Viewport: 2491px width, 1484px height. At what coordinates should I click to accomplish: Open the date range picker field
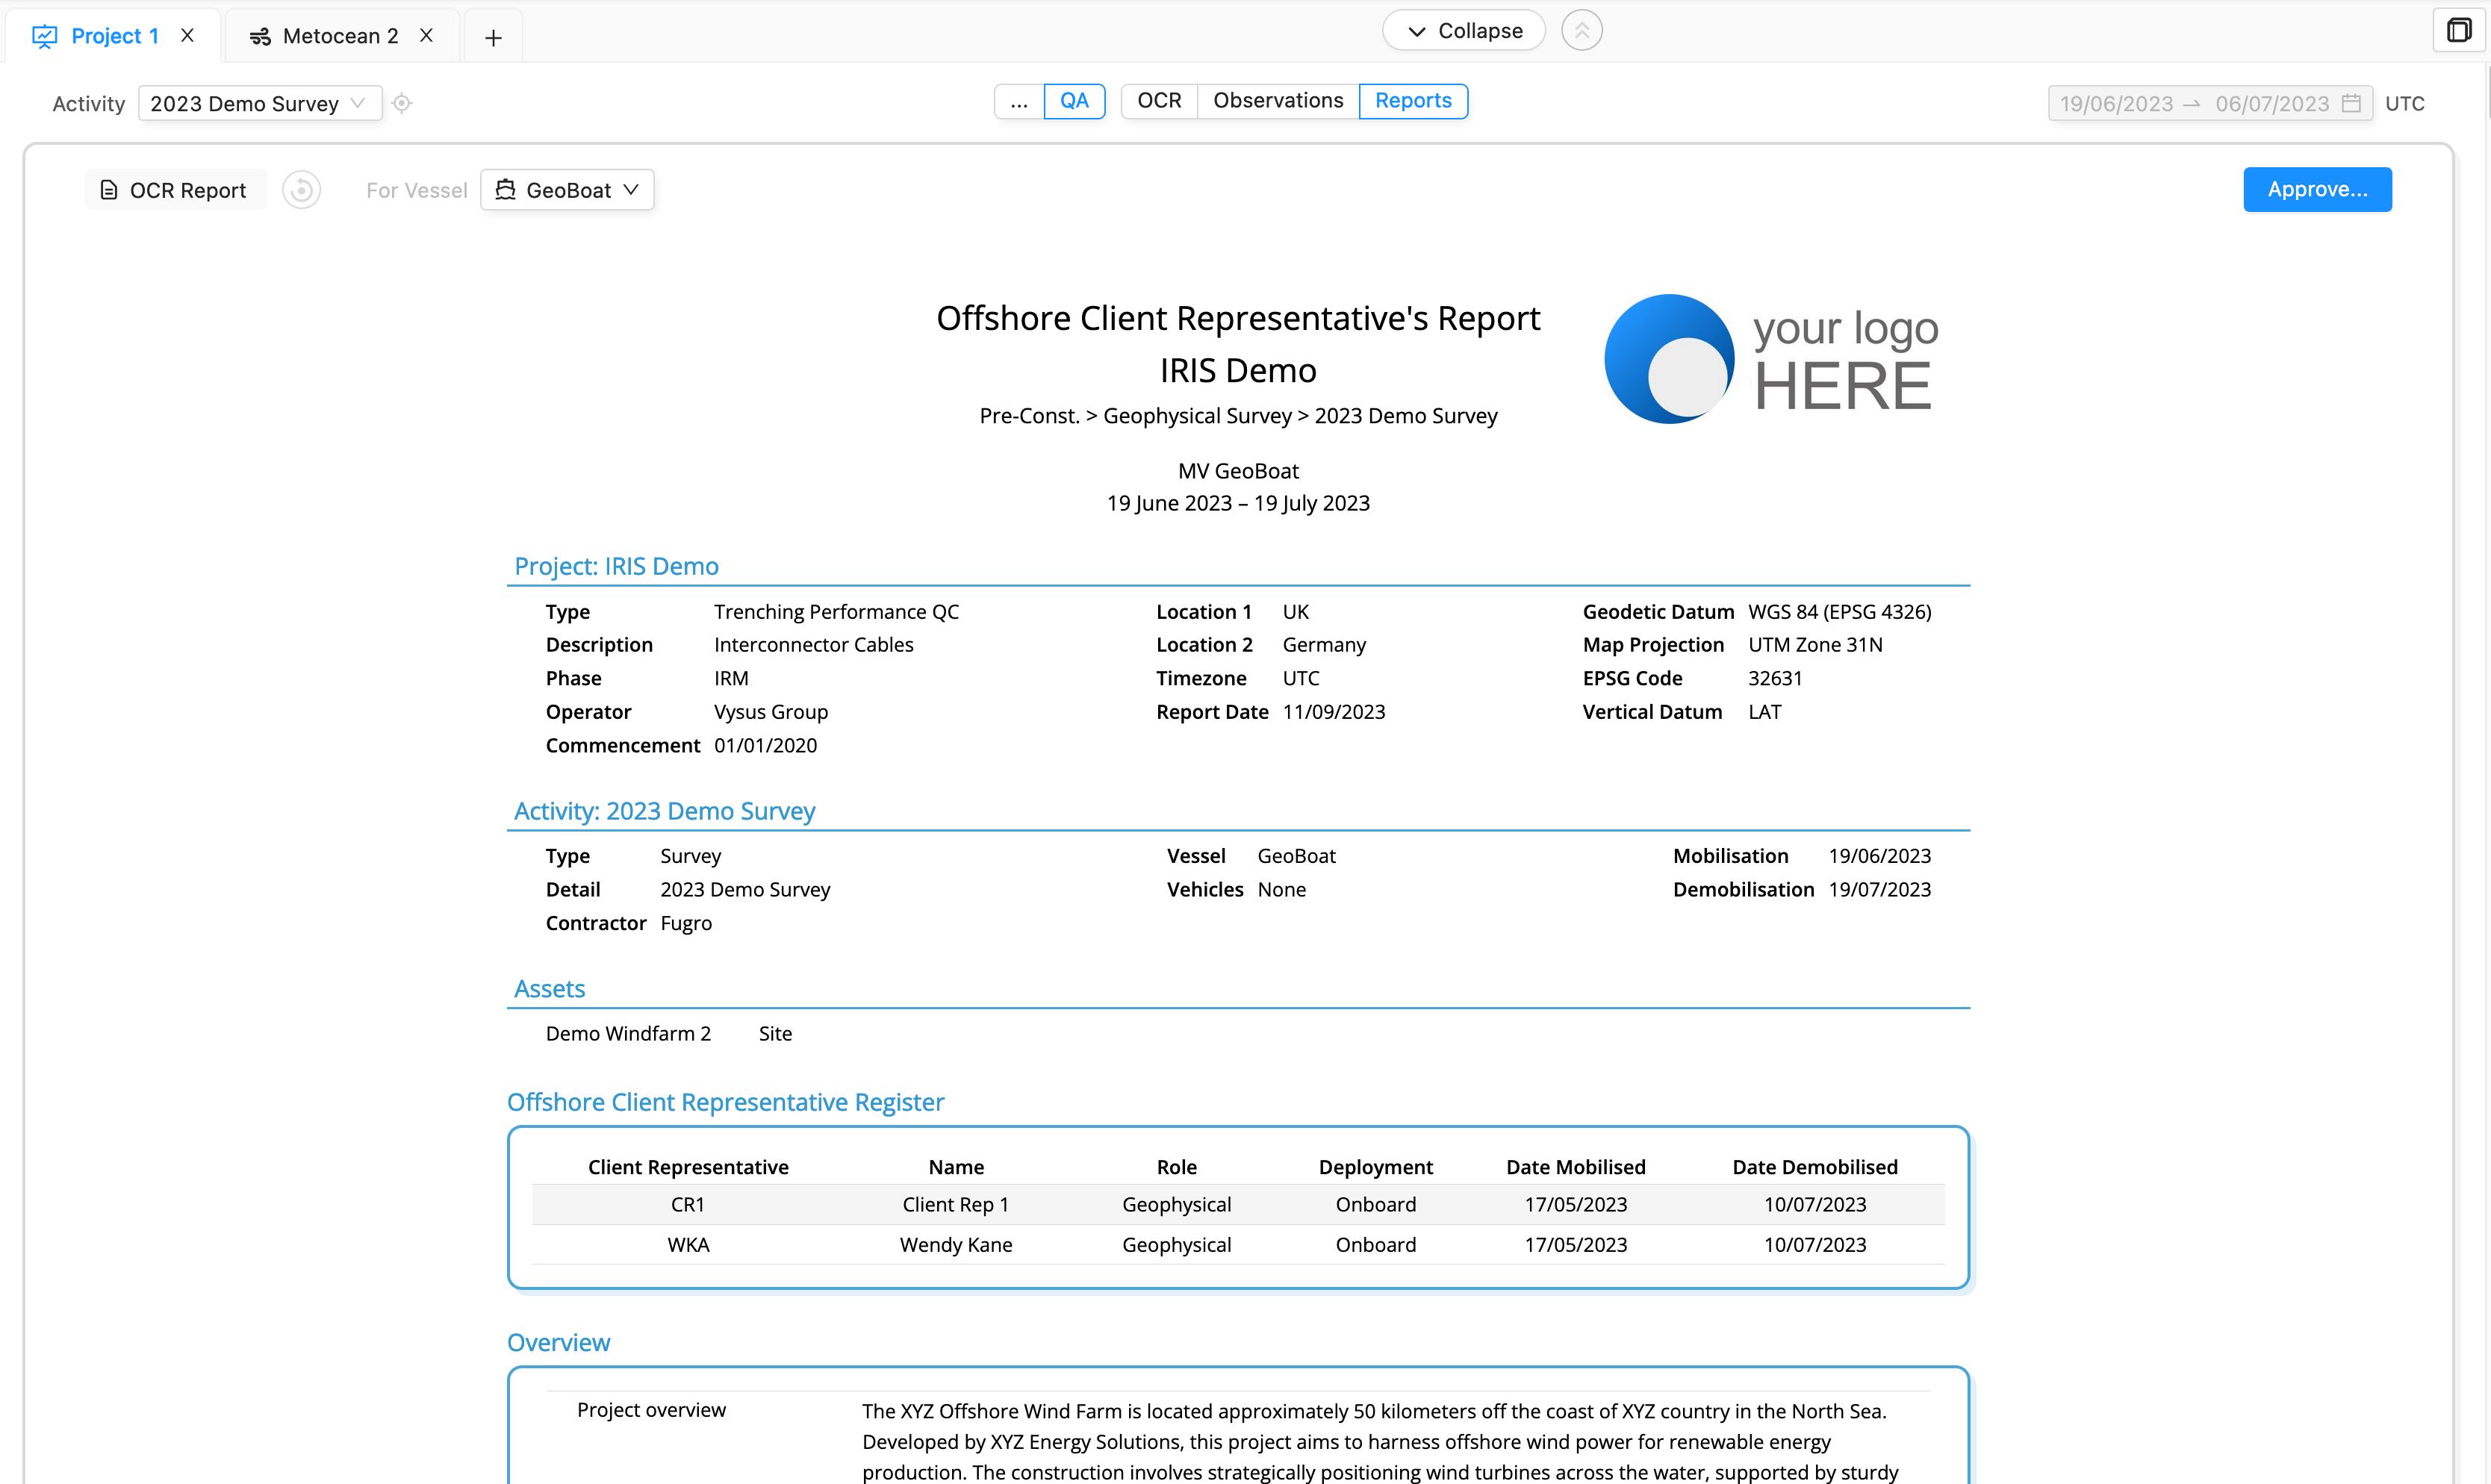2210,104
